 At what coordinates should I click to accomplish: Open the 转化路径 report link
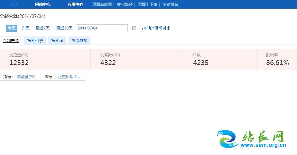(125, 4)
